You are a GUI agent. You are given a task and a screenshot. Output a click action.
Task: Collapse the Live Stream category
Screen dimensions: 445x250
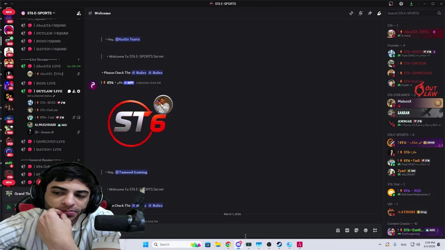40,59
